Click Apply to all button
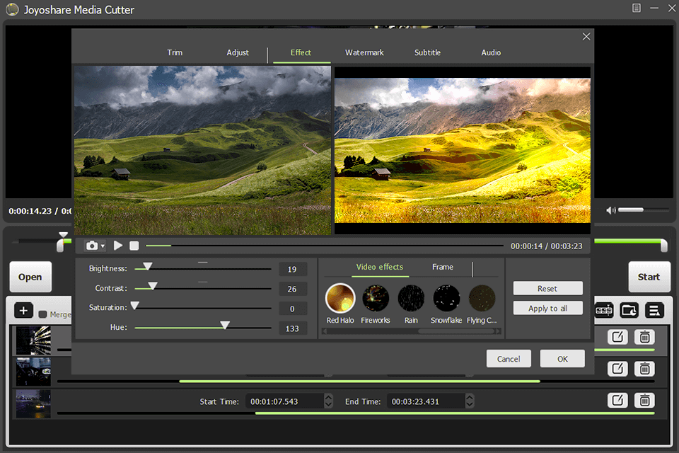679x453 pixels. [x=547, y=308]
